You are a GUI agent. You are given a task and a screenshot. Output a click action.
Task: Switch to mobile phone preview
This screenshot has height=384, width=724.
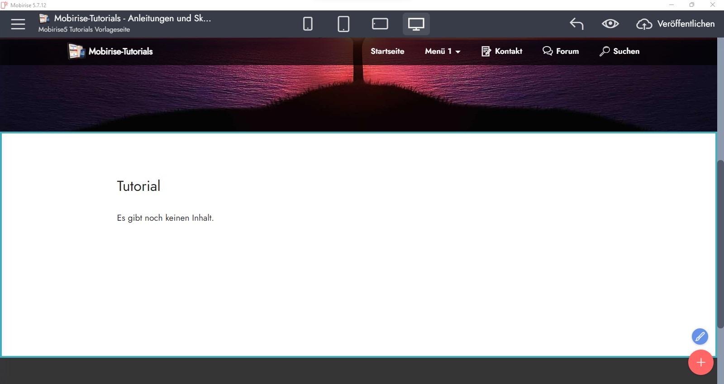pos(308,24)
